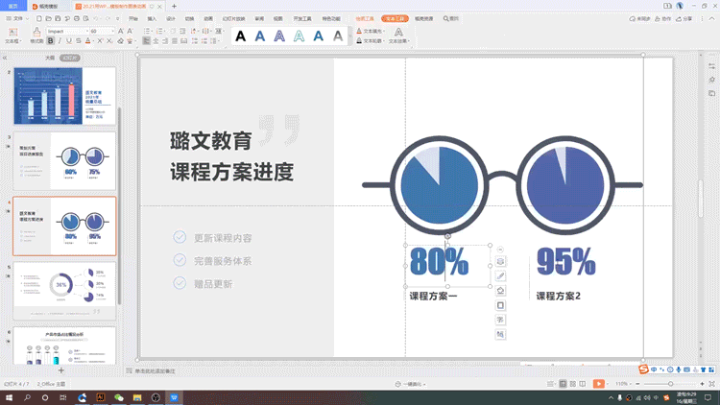This screenshot has height=405, width=720.
Task: Click the print icon
Action: pos(77,19)
